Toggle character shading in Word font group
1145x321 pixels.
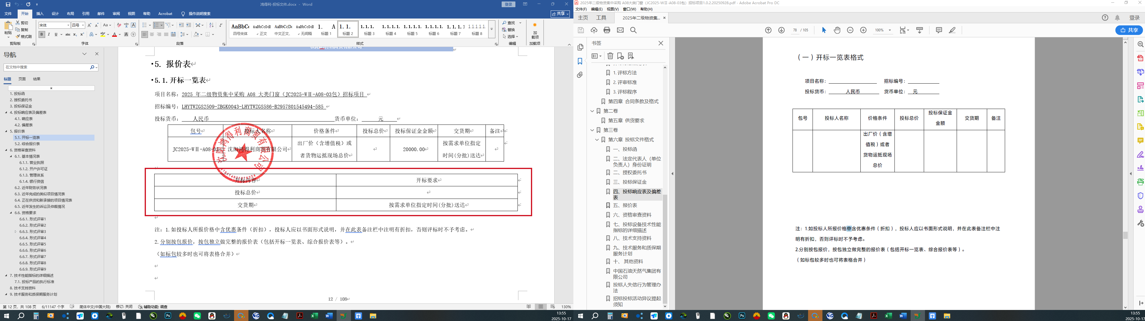click(x=126, y=34)
